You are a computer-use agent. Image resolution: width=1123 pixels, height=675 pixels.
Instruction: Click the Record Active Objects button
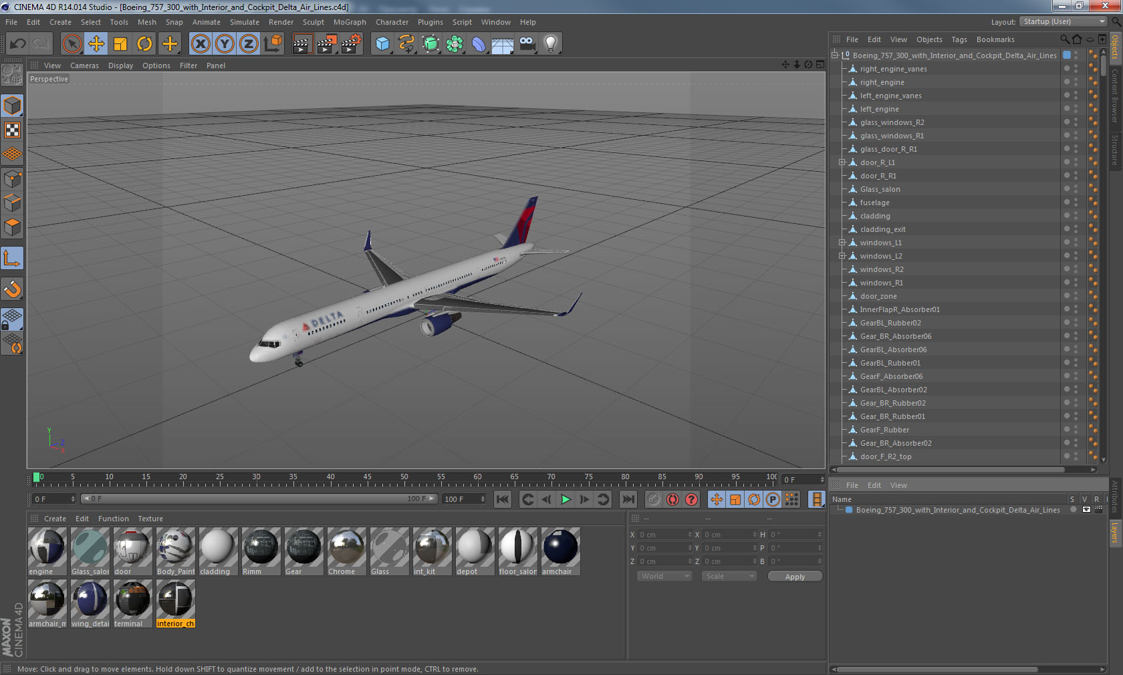(654, 499)
